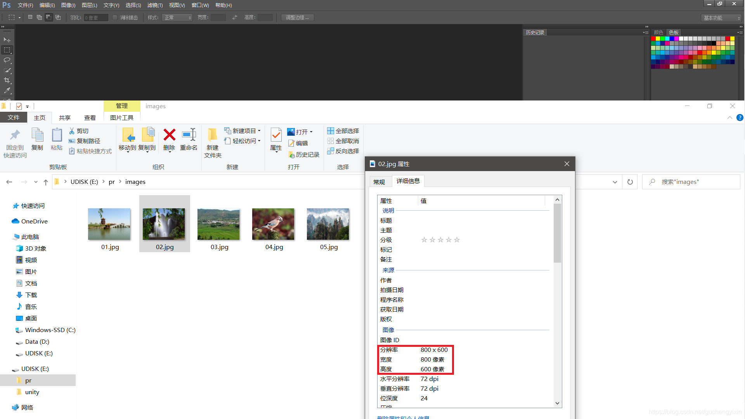
Task: Set the rating to one star
Action: tap(424, 240)
